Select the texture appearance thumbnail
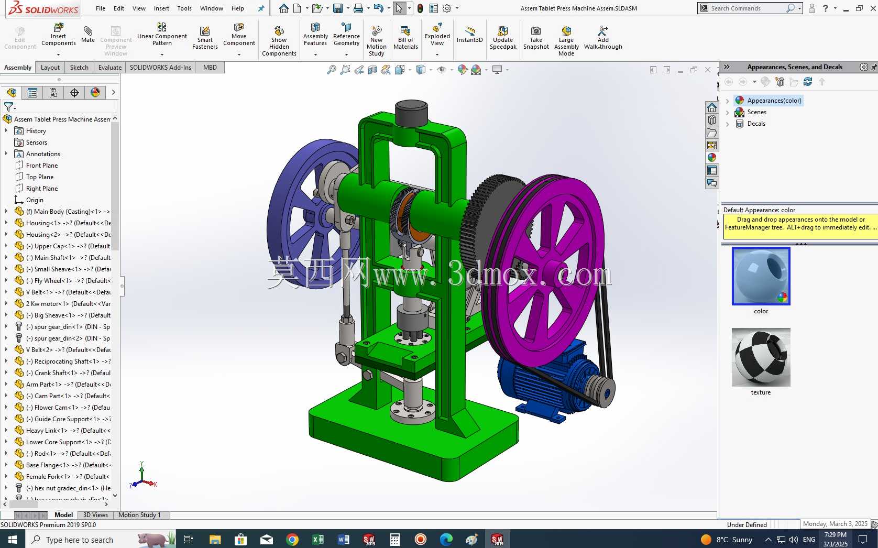Screen dimensions: 878x548 click(761, 357)
